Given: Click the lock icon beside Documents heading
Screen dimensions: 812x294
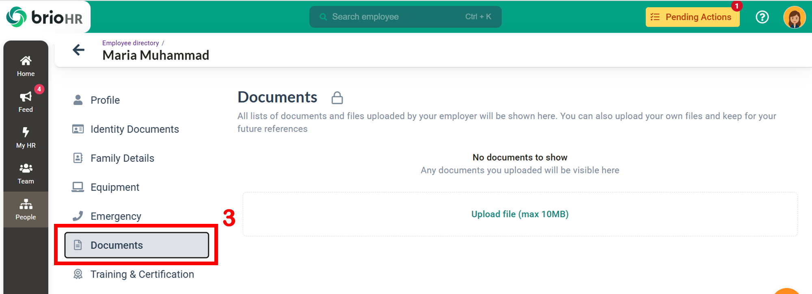Looking at the screenshot, I should point(337,98).
